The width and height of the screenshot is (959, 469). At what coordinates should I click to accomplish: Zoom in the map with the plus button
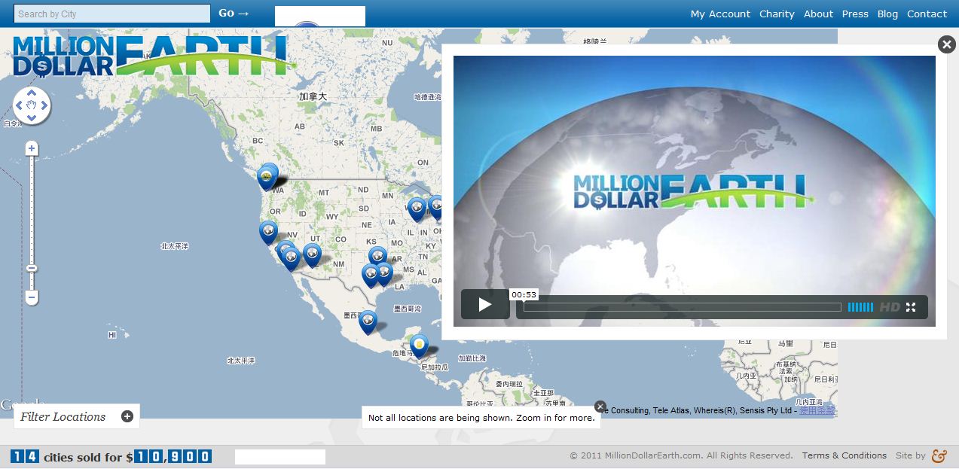point(32,148)
